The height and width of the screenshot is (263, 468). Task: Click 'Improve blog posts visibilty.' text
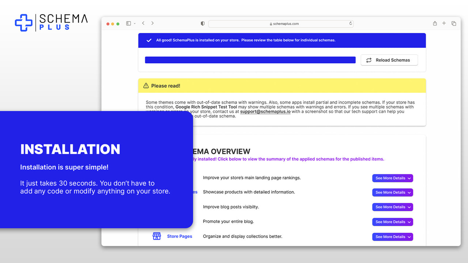pos(231,207)
